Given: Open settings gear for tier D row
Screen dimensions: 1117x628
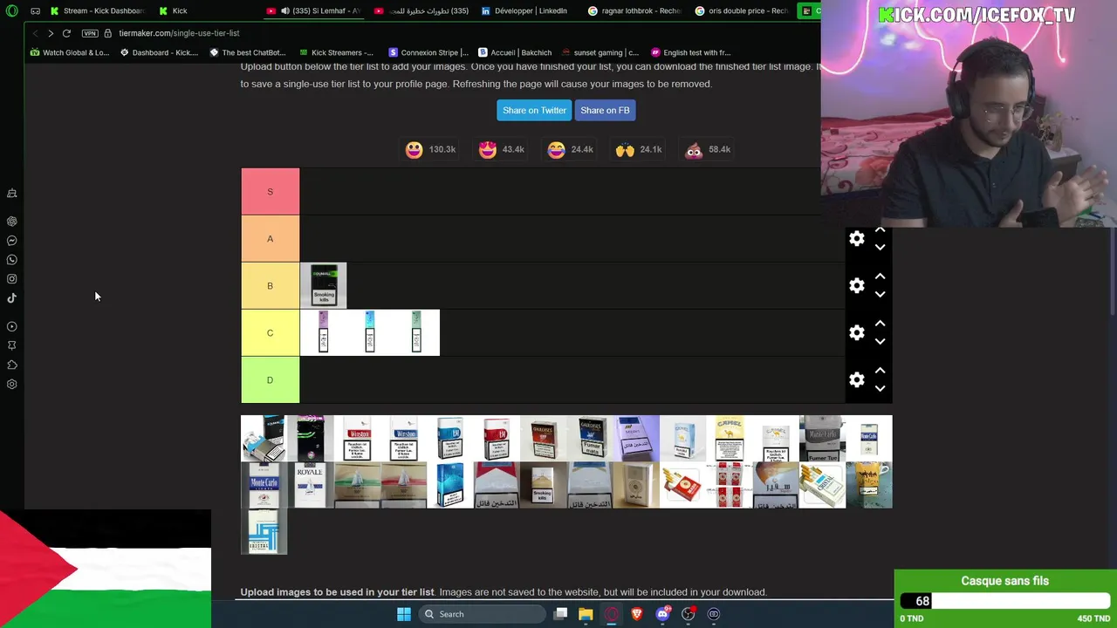Looking at the screenshot, I should (857, 380).
